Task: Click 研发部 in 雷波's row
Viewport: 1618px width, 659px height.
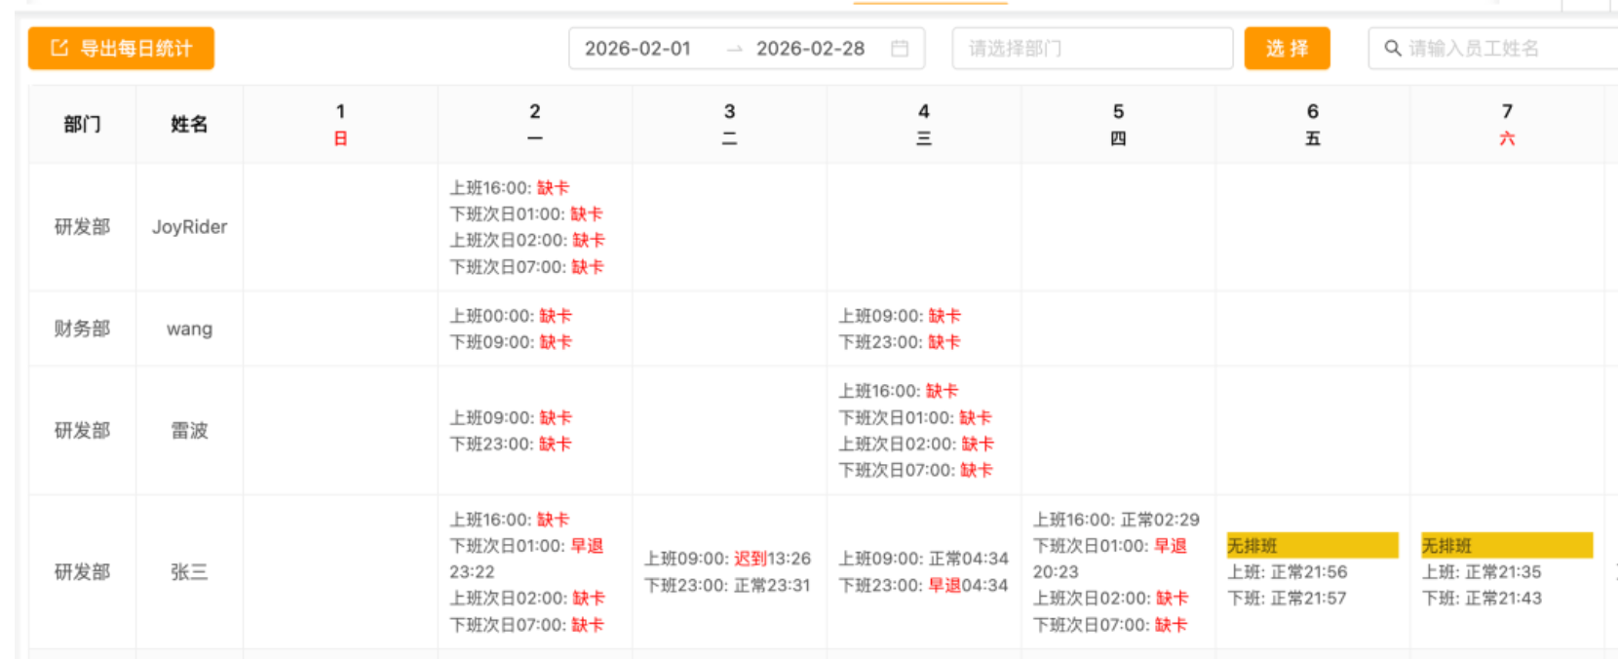Action: 82,430
